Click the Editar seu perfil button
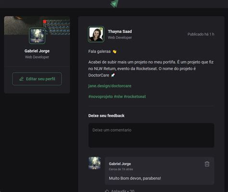228x192 pixels. 37,79
